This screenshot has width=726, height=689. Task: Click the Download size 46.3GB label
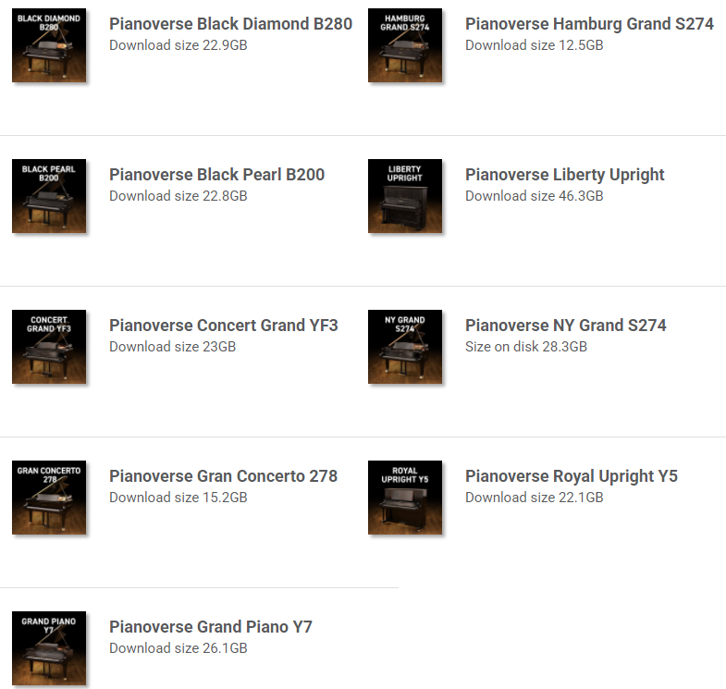(535, 196)
